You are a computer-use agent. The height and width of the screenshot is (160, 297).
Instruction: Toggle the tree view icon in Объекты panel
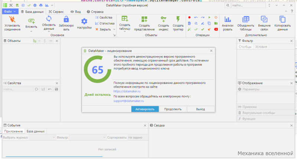pyautogui.click(x=35, y=41)
